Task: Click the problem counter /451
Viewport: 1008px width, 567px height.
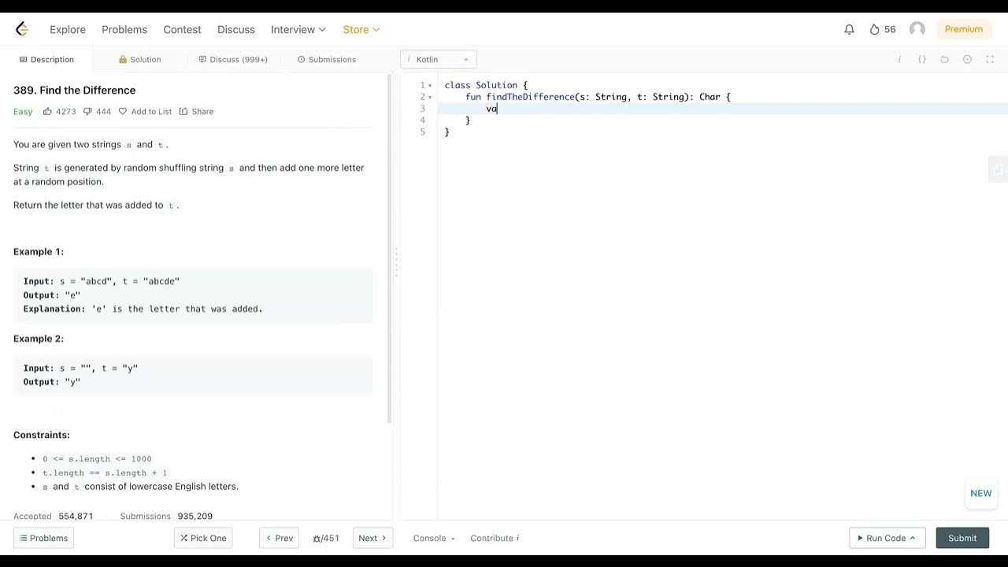Action: [326, 538]
